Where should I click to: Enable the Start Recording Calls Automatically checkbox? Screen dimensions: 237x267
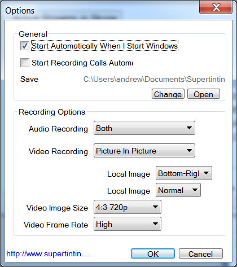click(x=25, y=63)
